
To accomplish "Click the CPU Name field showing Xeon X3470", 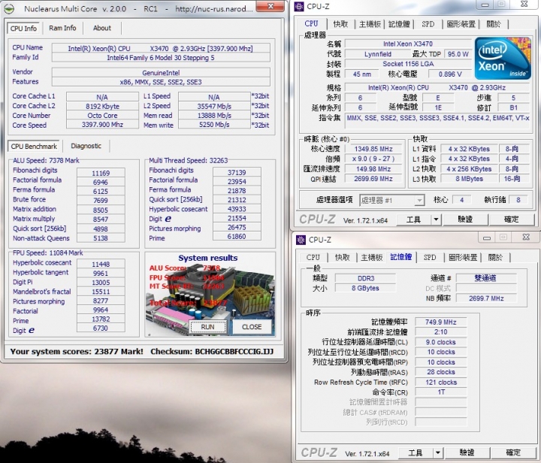I will click(161, 48).
